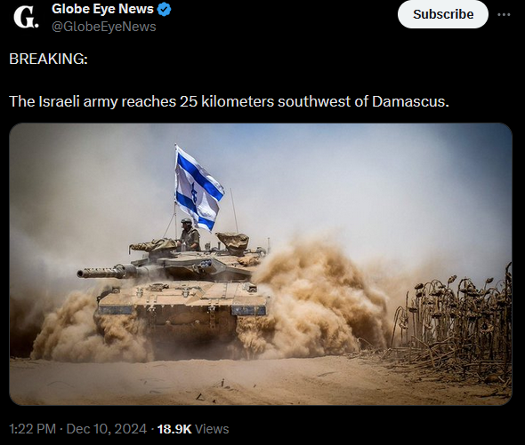Click the Dec 10, 2024 date

click(107, 429)
